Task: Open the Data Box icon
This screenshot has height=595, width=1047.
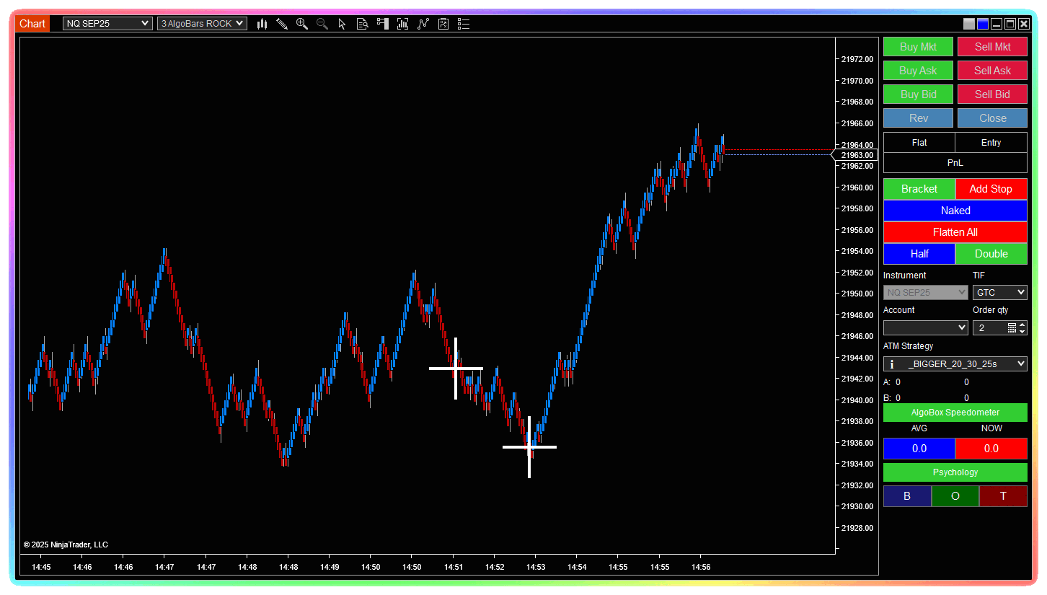Action: click(363, 24)
